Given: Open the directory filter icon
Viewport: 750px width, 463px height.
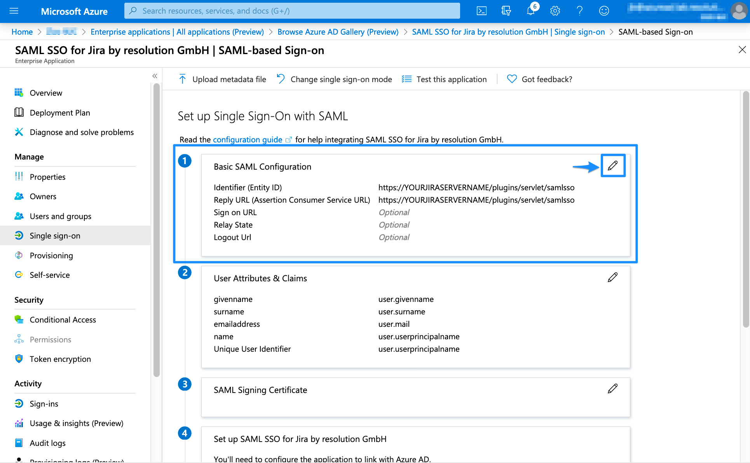Looking at the screenshot, I should [x=506, y=11].
